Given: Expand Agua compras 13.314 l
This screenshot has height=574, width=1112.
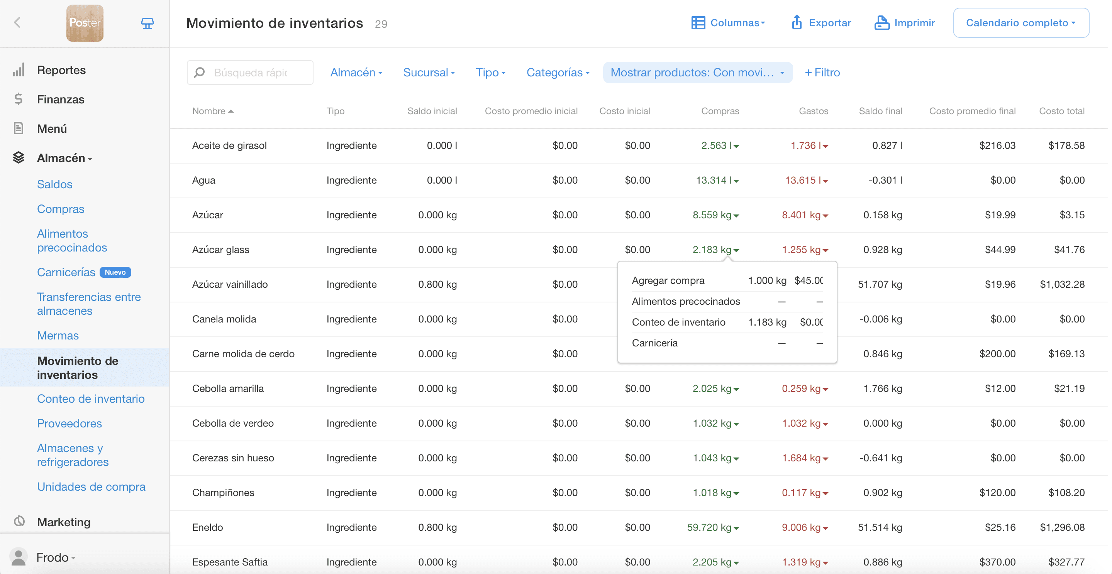Looking at the screenshot, I should coord(717,180).
